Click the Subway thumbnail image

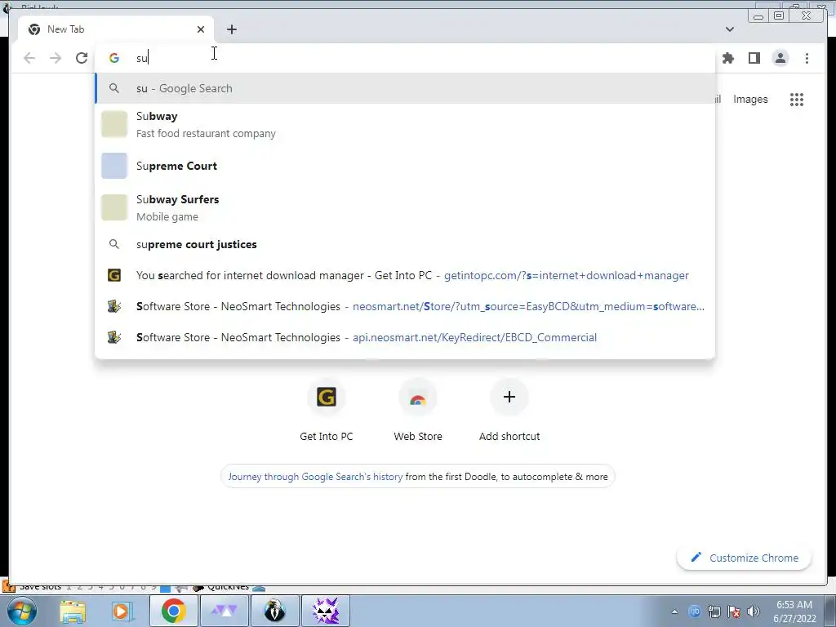point(114,124)
